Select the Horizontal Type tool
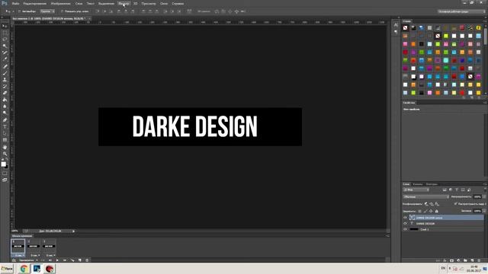 click(5, 126)
